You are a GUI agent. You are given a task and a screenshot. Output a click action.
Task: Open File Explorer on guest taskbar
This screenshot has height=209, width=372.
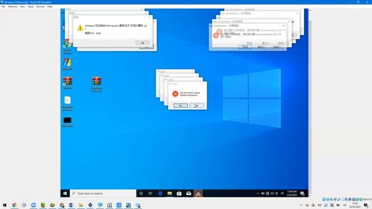click(x=170, y=193)
